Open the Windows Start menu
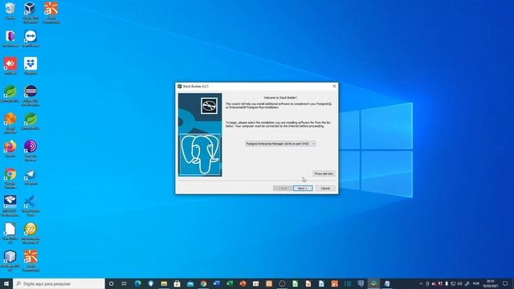 (x=6, y=283)
